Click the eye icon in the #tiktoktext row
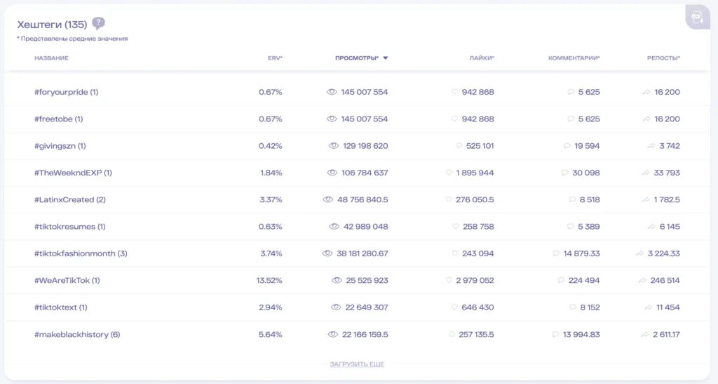Viewport: 718px width, 384px height. click(x=336, y=307)
